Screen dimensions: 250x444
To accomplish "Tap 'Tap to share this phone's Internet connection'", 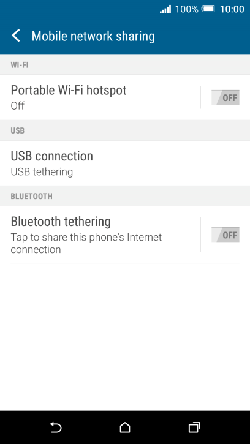I will (86, 243).
